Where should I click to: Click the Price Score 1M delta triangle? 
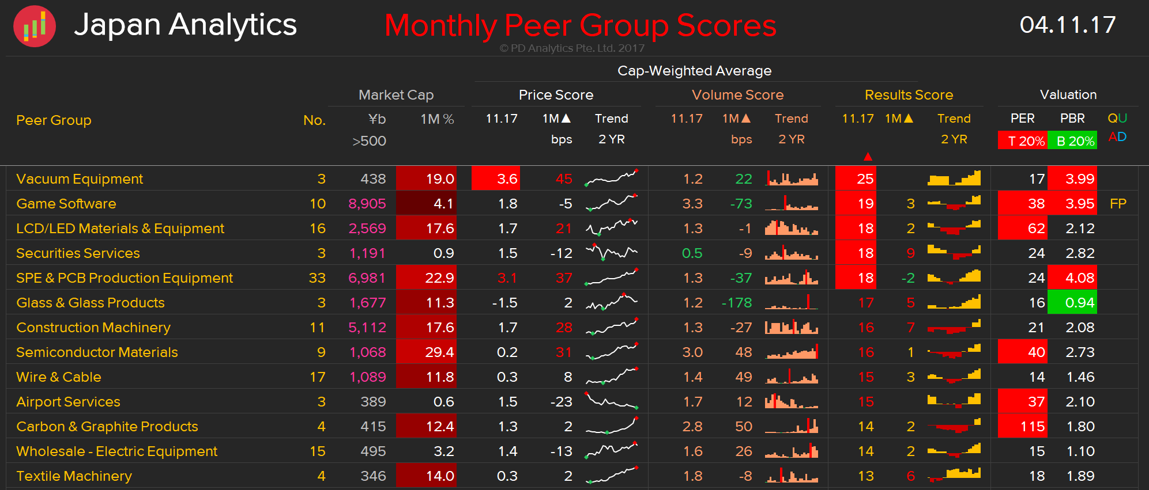pos(566,119)
